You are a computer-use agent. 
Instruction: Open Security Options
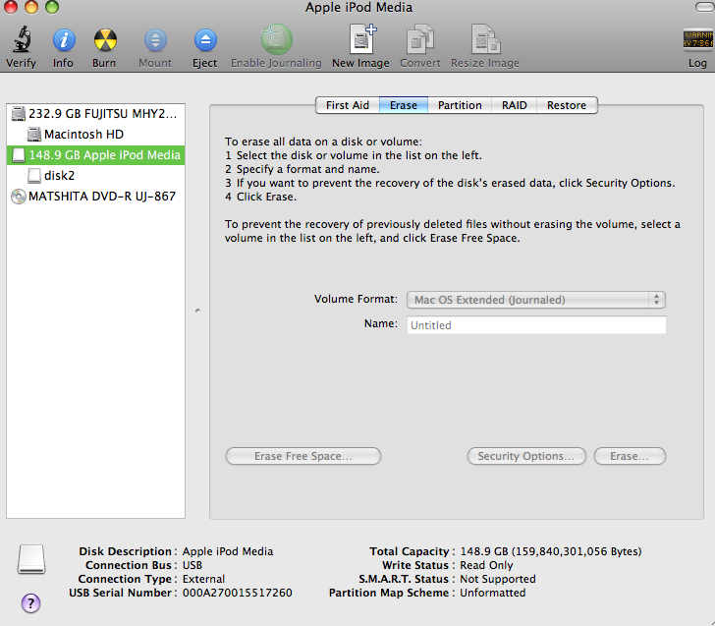click(526, 456)
